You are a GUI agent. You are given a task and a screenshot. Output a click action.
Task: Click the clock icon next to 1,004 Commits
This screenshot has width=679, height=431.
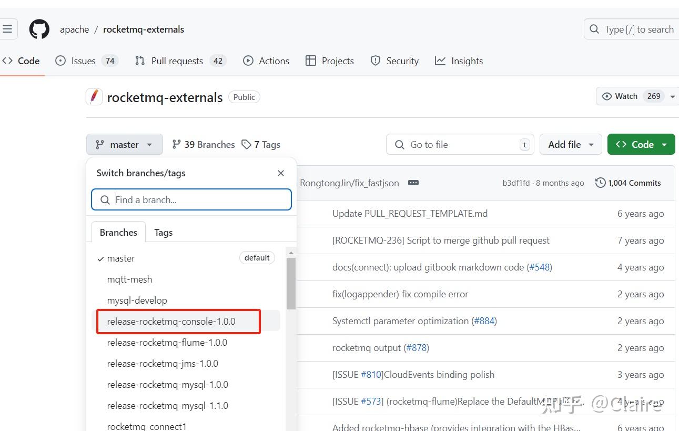(x=600, y=183)
